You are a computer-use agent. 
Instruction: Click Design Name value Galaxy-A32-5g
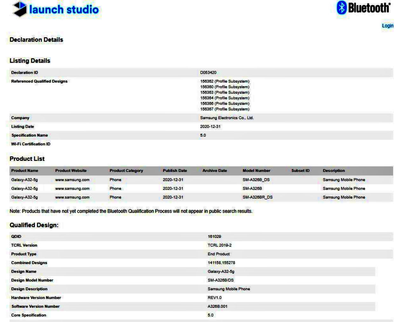pyautogui.click(x=221, y=271)
